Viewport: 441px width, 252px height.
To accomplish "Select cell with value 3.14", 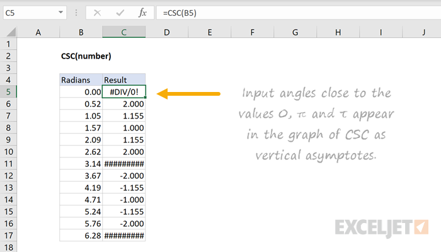I will pyautogui.click(x=81, y=164).
